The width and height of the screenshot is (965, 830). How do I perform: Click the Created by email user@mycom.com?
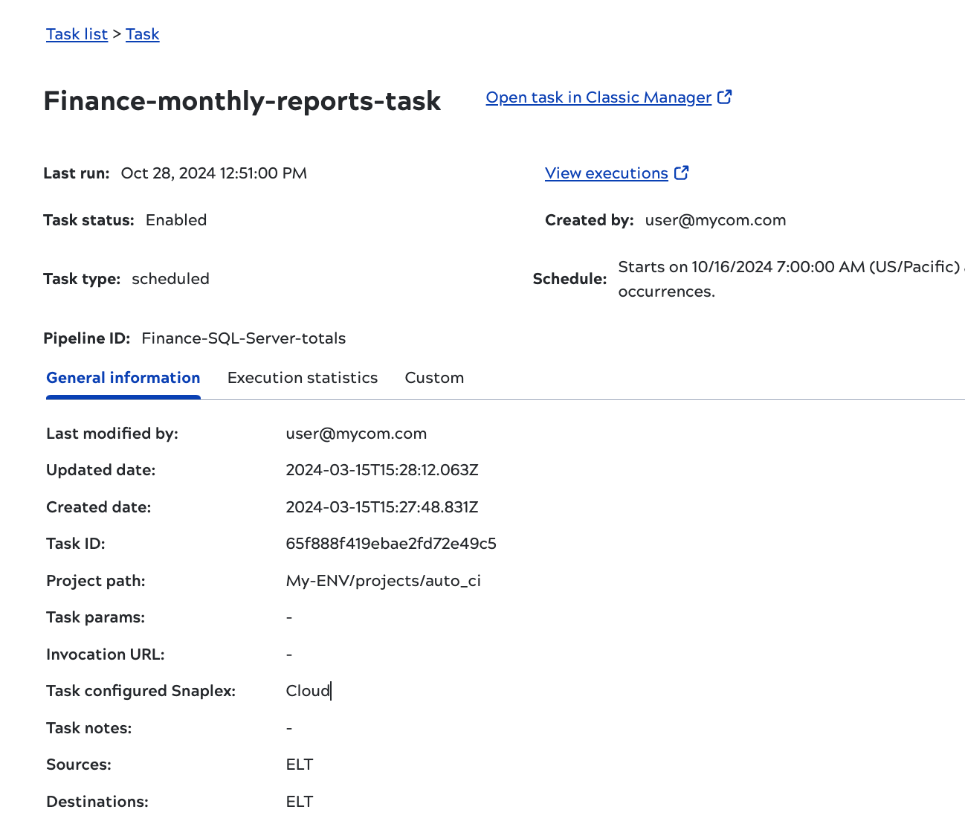tap(714, 219)
